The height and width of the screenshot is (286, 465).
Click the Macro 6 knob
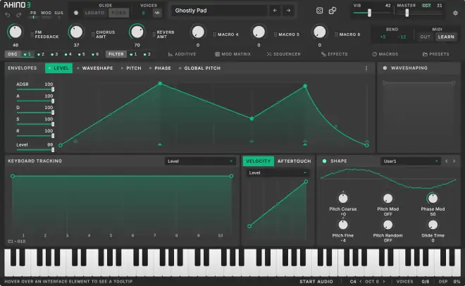[319, 32]
